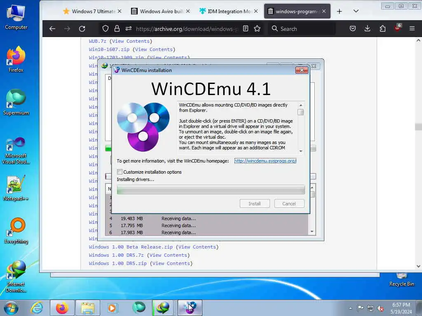Toggle reader view icon

(x=246, y=28)
